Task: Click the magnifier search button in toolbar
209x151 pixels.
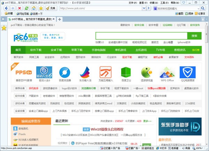Action: tap(203, 8)
